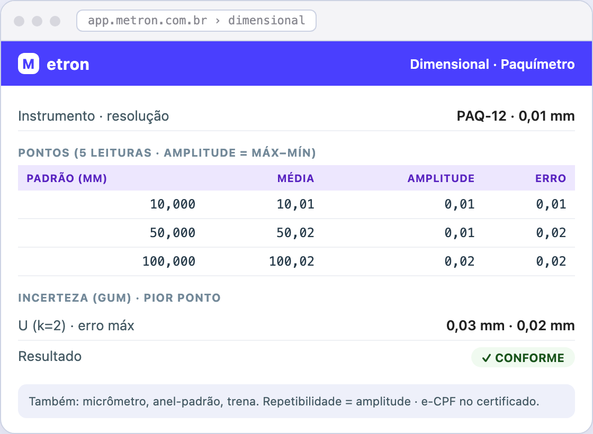Viewport: 593px width, 434px height.
Task: Click the "Média" column header
Action: click(296, 178)
